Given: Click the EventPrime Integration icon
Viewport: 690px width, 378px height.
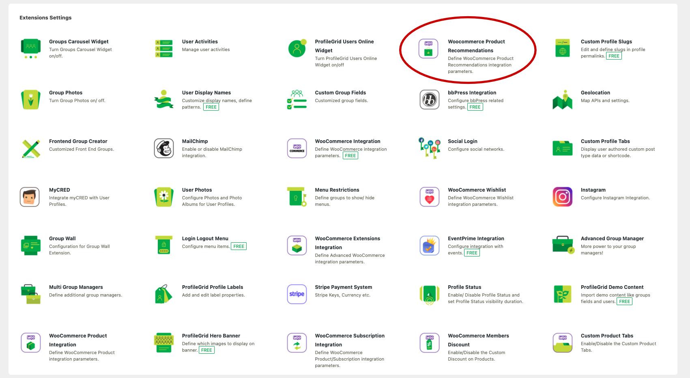Looking at the screenshot, I should click(429, 246).
